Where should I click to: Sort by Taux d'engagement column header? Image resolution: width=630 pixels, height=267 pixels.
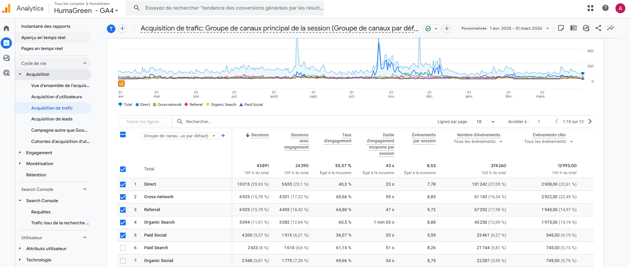(x=338, y=138)
